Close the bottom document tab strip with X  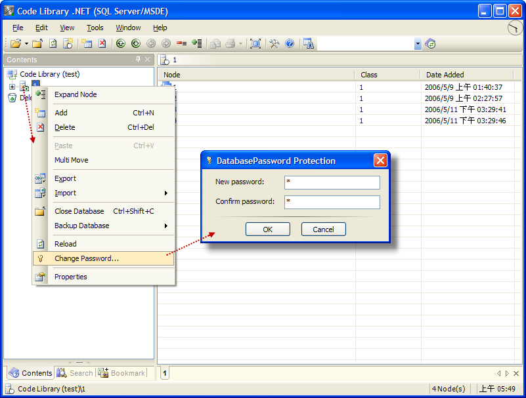[x=516, y=373]
